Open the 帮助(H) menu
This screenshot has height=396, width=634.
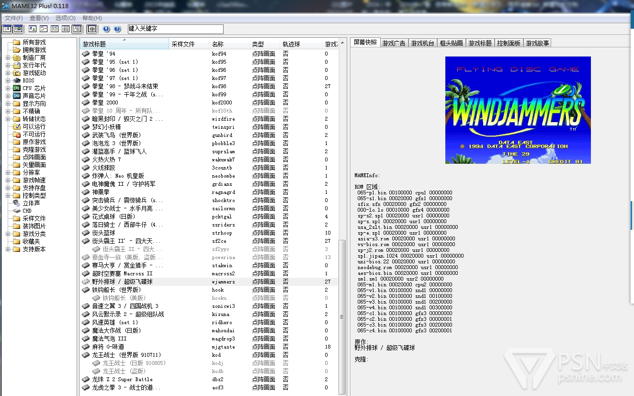pyautogui.click(x=91, y=18)
